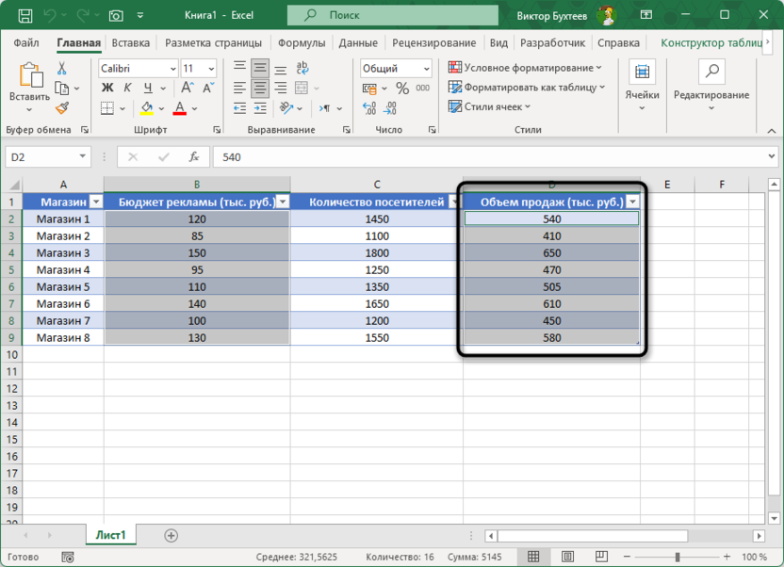Image resolution: width=784 pixels, height=567 pixels.
Task: Click the Percent Style button
Action: click(x=402, y=89)
